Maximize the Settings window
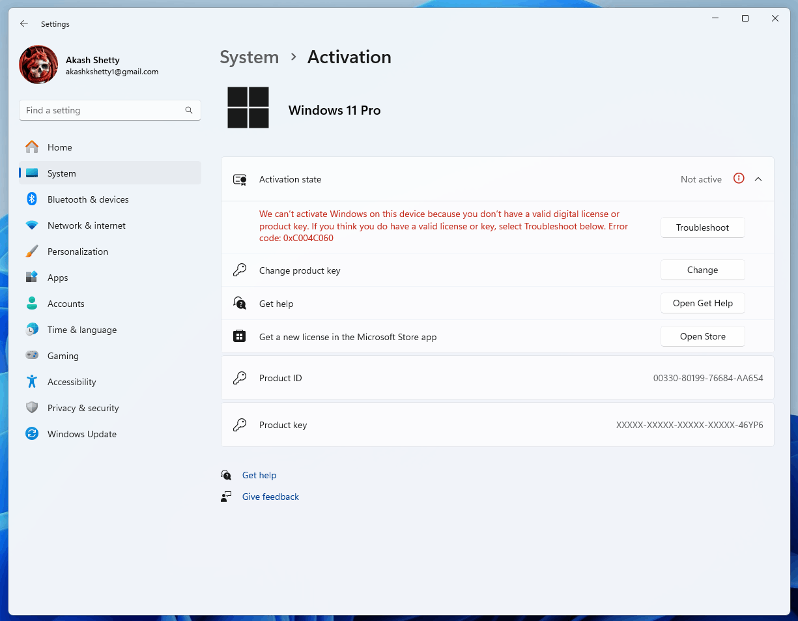The image size is (798, 621). tap(745, 18)
